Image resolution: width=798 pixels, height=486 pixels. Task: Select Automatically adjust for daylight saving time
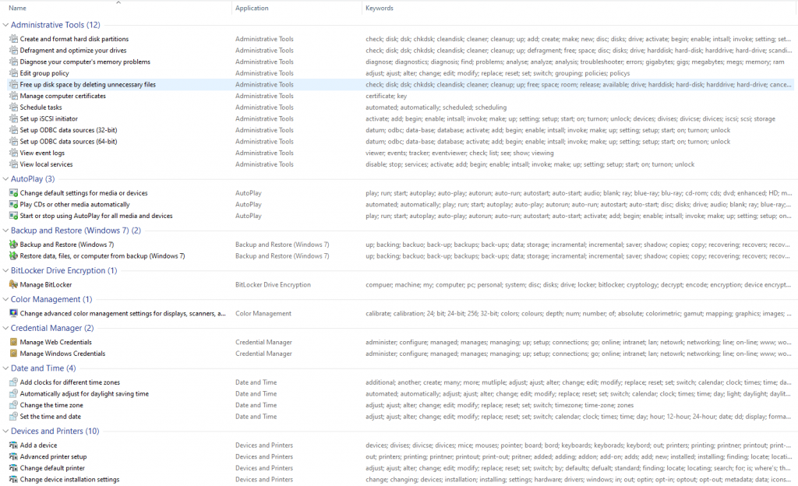pyautogui.click(x=84, y=393)
